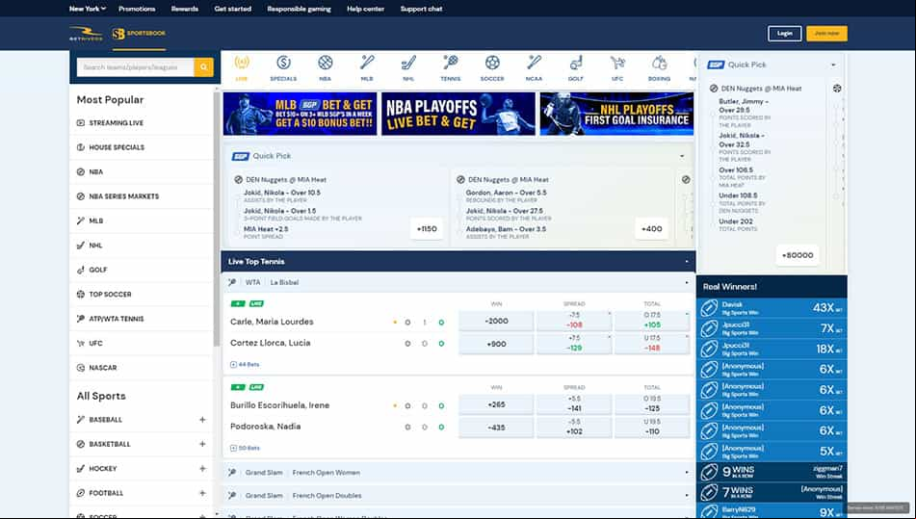Viewport: 916px width, 519px height.
Task: Open Daviak 43X winner entry
Action: tap(772, 308)
